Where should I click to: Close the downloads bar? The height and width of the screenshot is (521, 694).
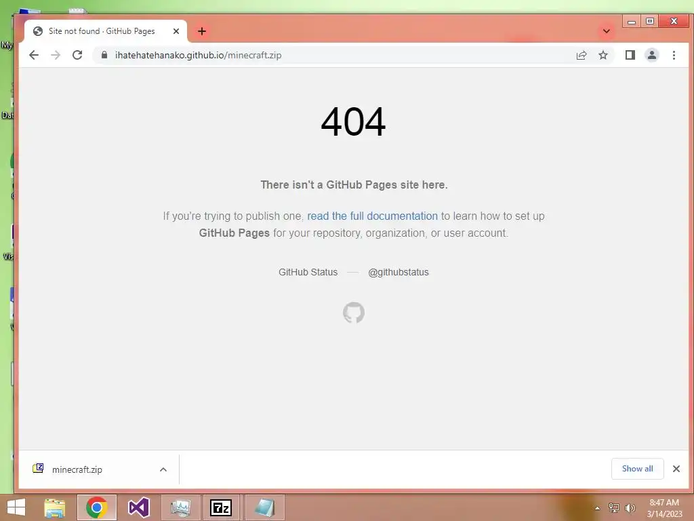click(x=676, y=469)
